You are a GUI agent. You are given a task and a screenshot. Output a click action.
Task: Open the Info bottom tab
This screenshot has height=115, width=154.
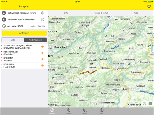coord(102,111)
